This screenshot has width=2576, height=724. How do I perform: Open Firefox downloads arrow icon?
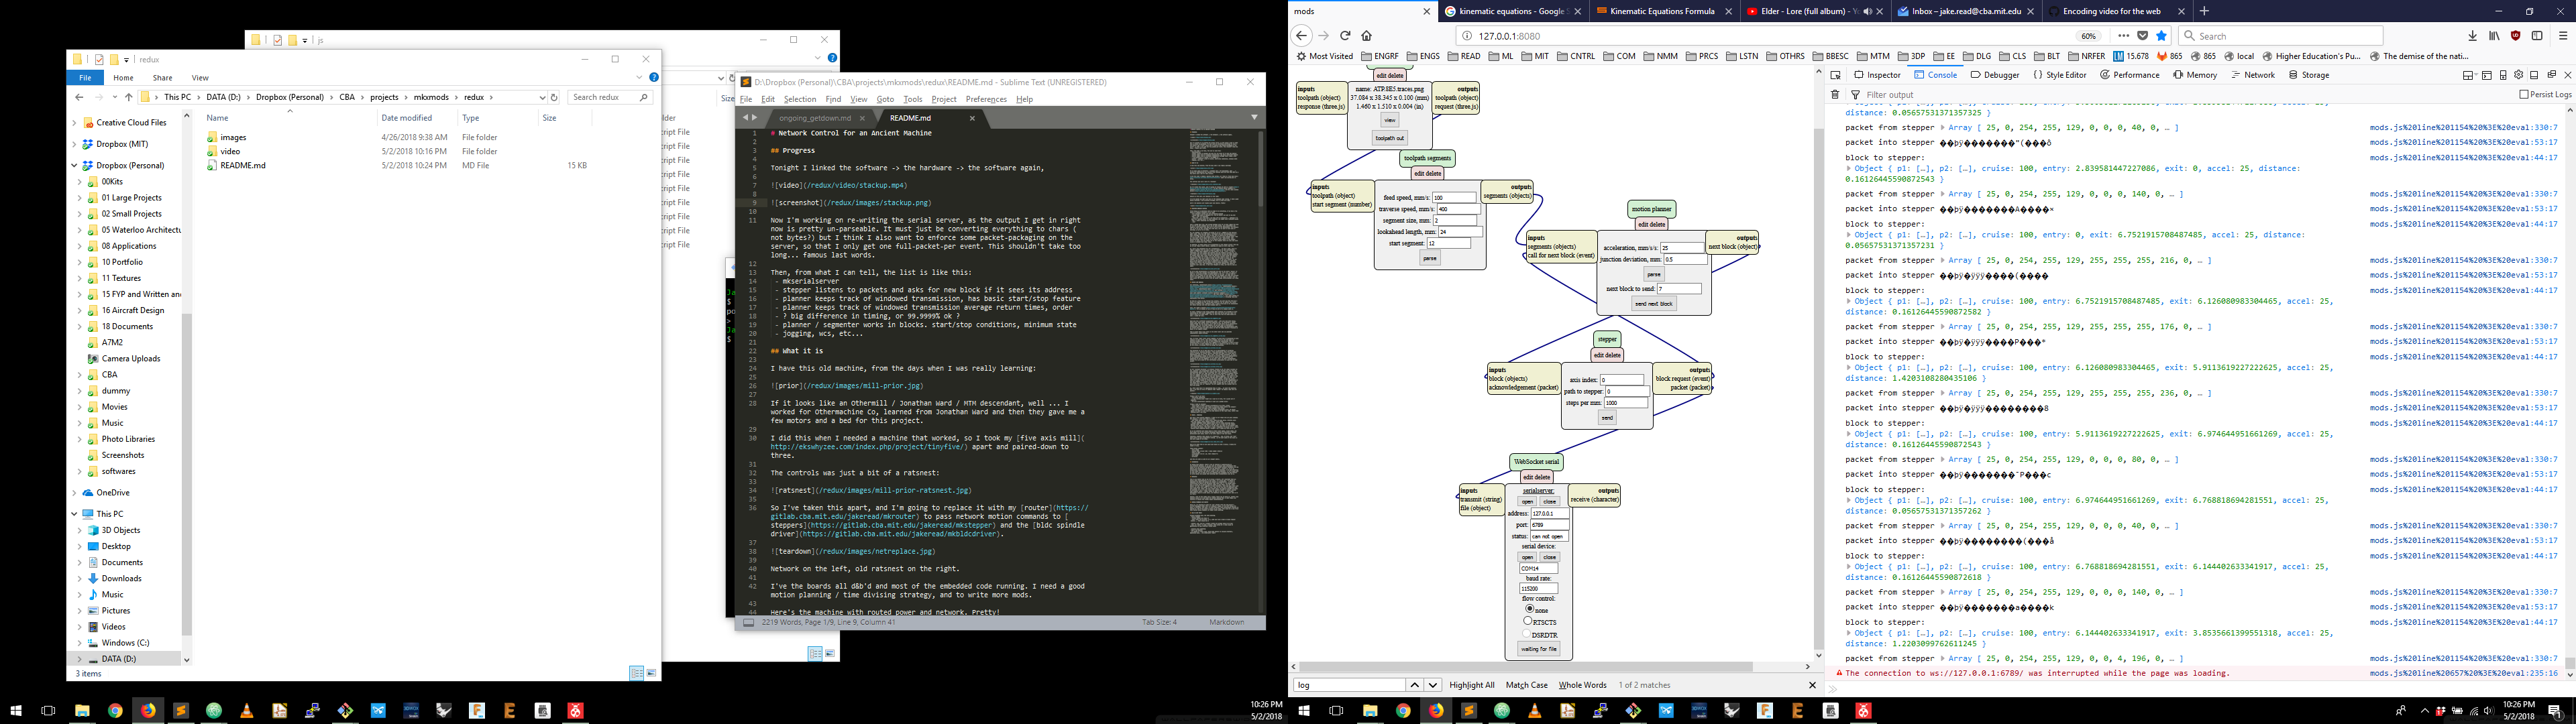(2473, 36)
